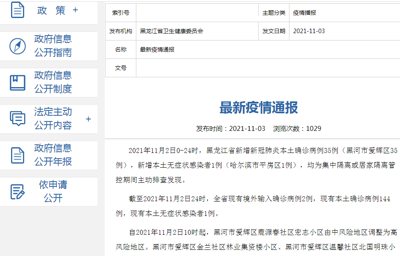Click the 浏览次数:1029 view count
Viewport: 400px width, 256px height.
[297, 128]
